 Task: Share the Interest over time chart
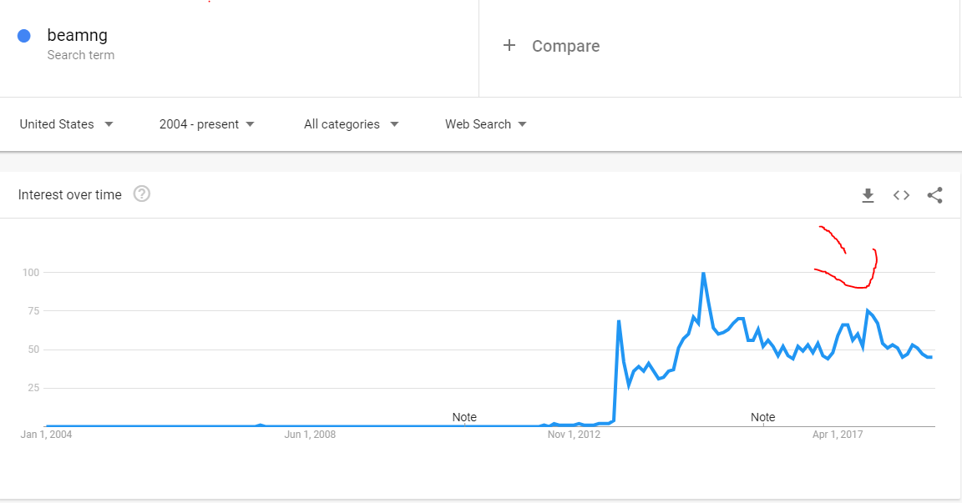pyautogui.click(x=934, y=195)
